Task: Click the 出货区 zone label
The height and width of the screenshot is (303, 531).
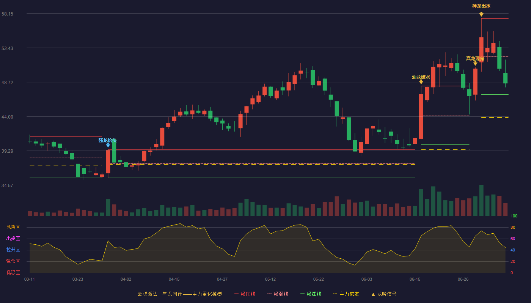Action: (13, 239)
